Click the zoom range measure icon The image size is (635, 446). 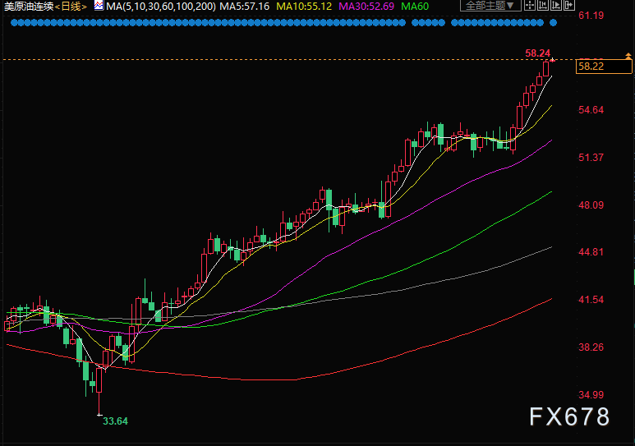[543, 5]
